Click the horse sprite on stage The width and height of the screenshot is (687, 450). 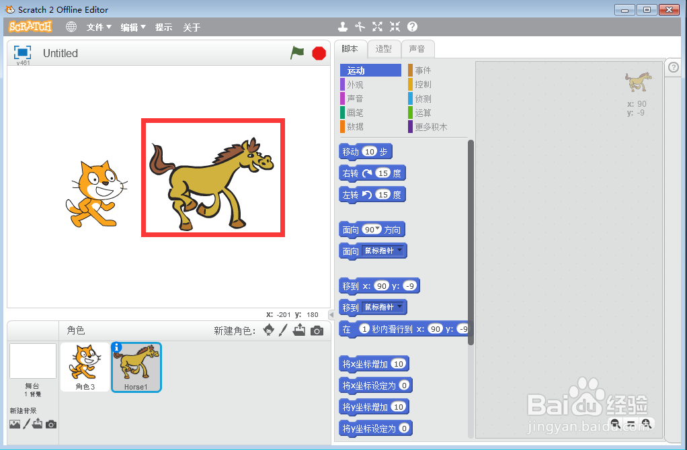pyautogui.click(x=211, y=184)
